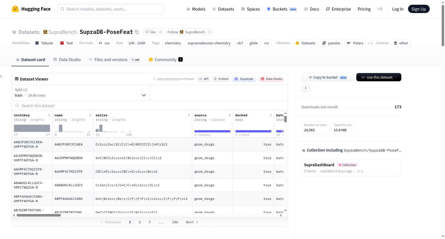
Task: Focus the Search this dataset field
Action: (x=150, y=106)
